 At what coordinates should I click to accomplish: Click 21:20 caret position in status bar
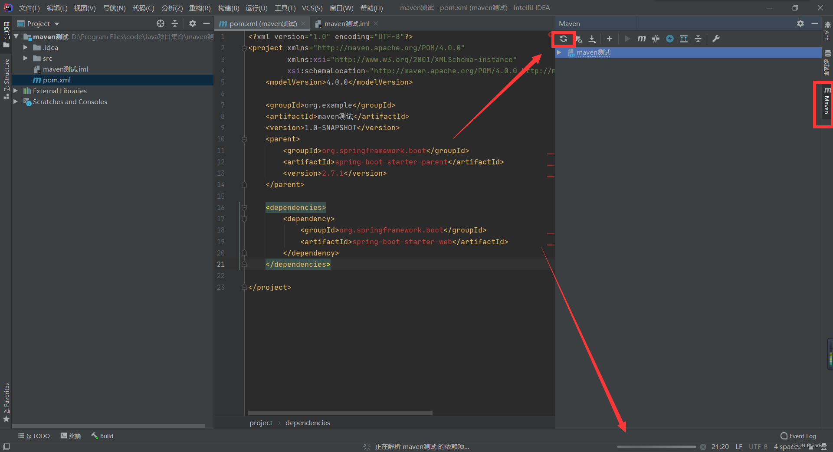[720, 447]
